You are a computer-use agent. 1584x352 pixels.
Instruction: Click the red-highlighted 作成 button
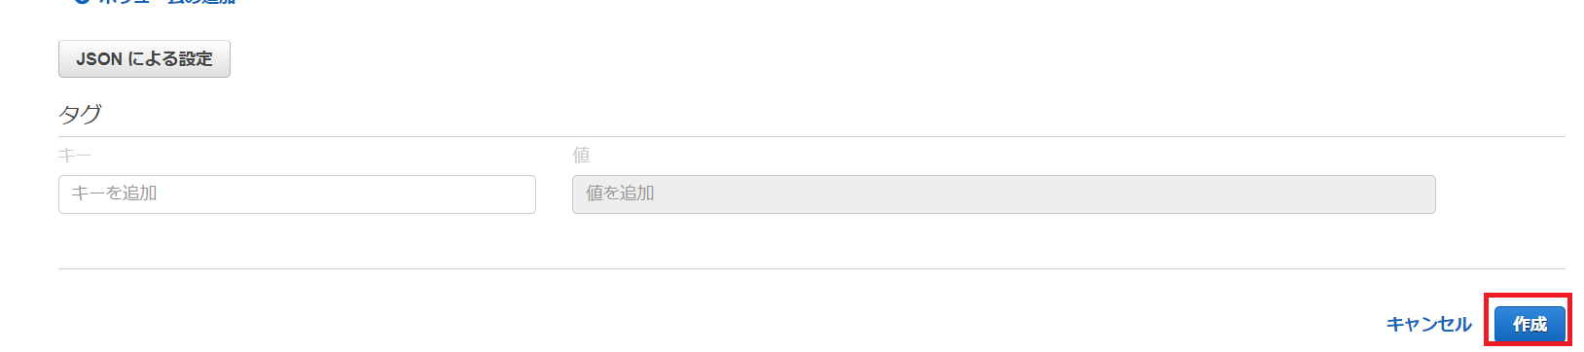click(x=1530, y=324)
